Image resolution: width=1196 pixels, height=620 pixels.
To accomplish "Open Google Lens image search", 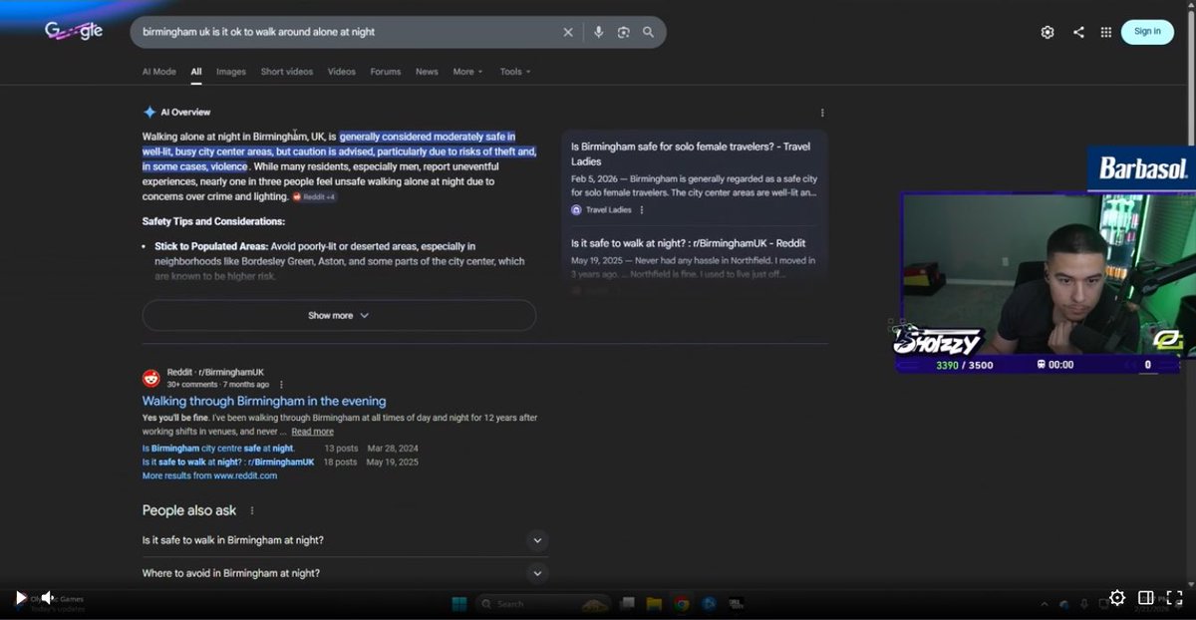I will point(623,32).
